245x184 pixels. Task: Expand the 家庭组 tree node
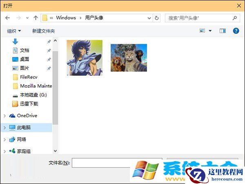tap(4, 151)
